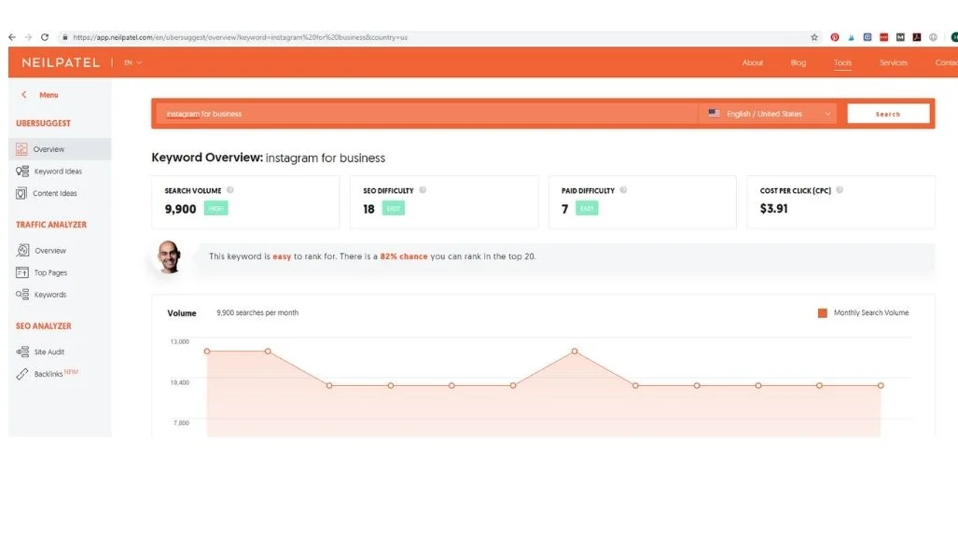This screenshot has width=958, height=538.
Task: Click Neil Patel avatar photo
Action: click(x=169, y=256)
